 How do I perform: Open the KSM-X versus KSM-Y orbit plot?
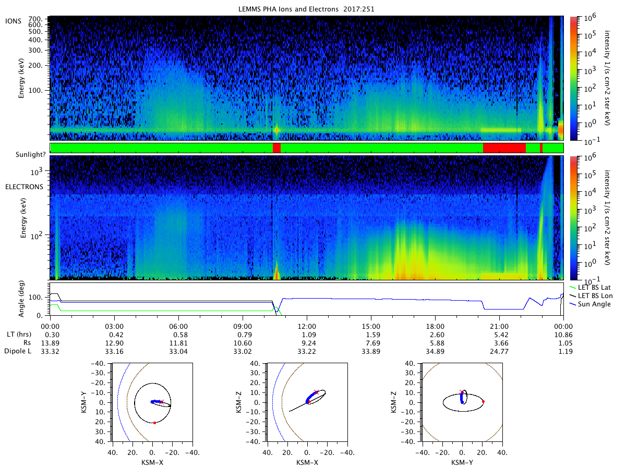coord(152,402)
